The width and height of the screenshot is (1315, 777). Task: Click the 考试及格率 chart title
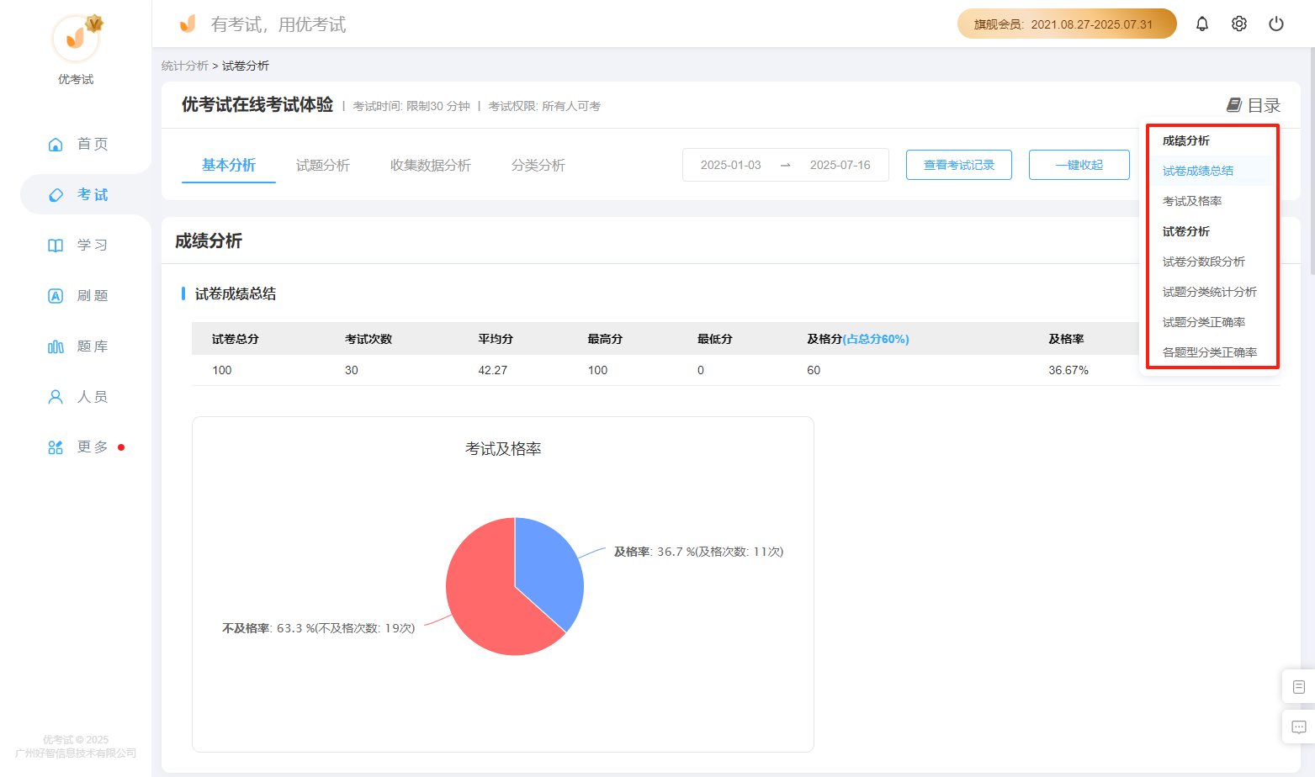pos(503,449)
